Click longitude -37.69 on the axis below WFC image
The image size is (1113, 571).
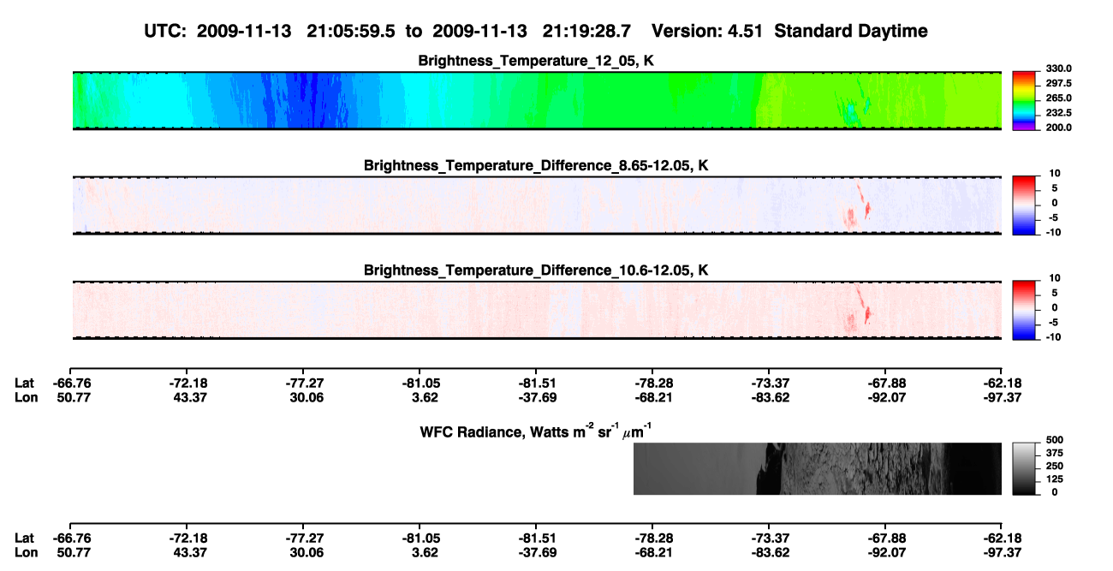click(536, 552)
